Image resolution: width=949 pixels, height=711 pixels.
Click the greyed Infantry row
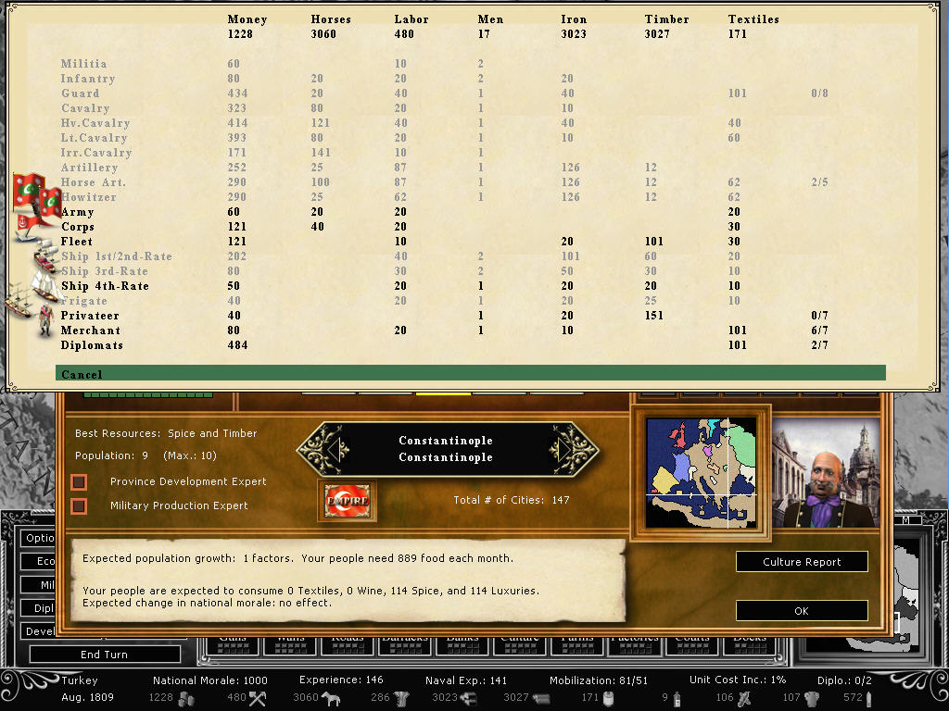point(470,79)
